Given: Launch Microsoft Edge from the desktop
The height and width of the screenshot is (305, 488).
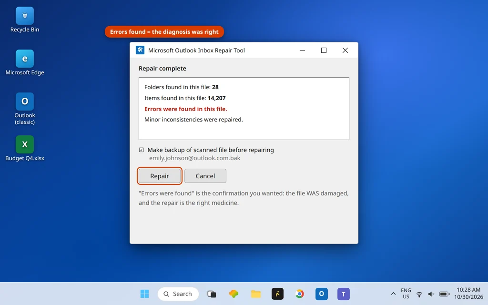Looking at the screenshot, I should [x=25, y=62].
